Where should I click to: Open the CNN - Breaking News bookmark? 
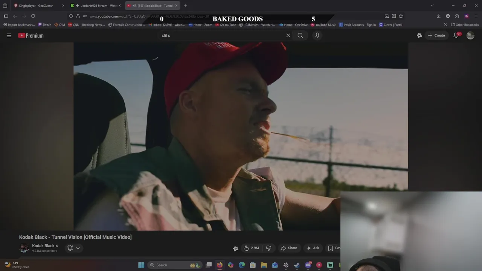(x=87, y=25)
